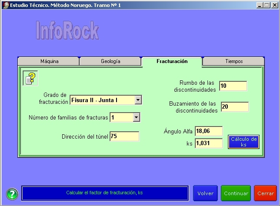The width and height of the screenshot is (280, 206).
Task: Select the Ángulo Alfa value field
Action: (209, 131)
